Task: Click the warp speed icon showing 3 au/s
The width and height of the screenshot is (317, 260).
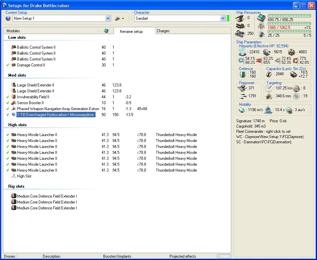Action: point(289,110)
